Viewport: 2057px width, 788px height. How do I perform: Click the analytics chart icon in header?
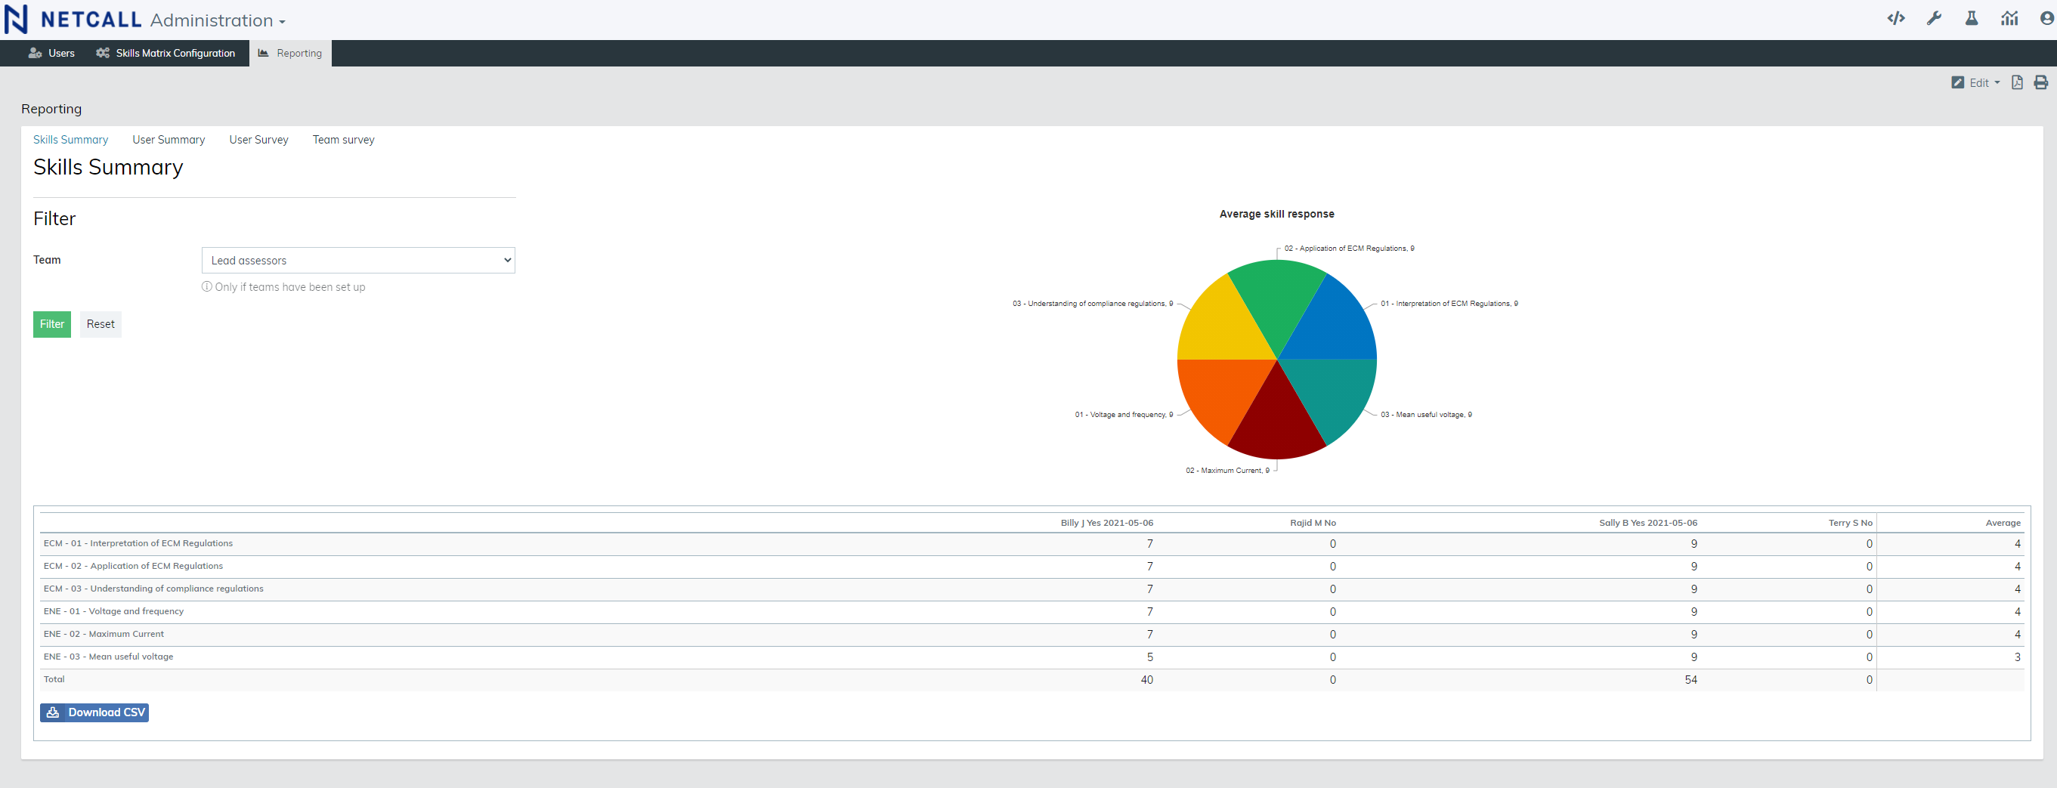pyautogui.click(x=2009, y=18)
